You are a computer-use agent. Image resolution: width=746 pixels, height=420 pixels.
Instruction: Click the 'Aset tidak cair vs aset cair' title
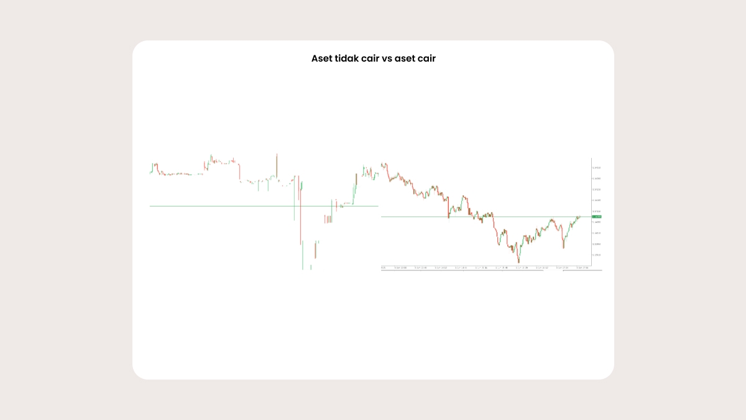(x=373, y=58)
